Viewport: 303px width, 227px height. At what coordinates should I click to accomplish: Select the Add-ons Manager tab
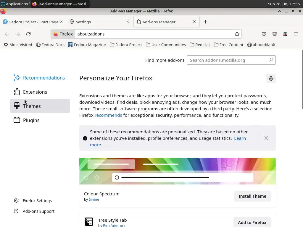pos(166,22)
